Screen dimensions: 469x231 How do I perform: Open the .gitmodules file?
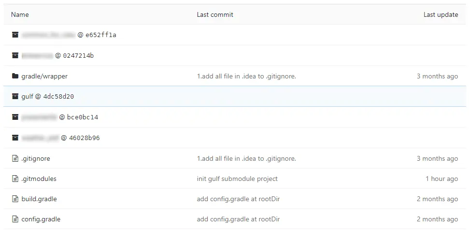click(39, 179)
